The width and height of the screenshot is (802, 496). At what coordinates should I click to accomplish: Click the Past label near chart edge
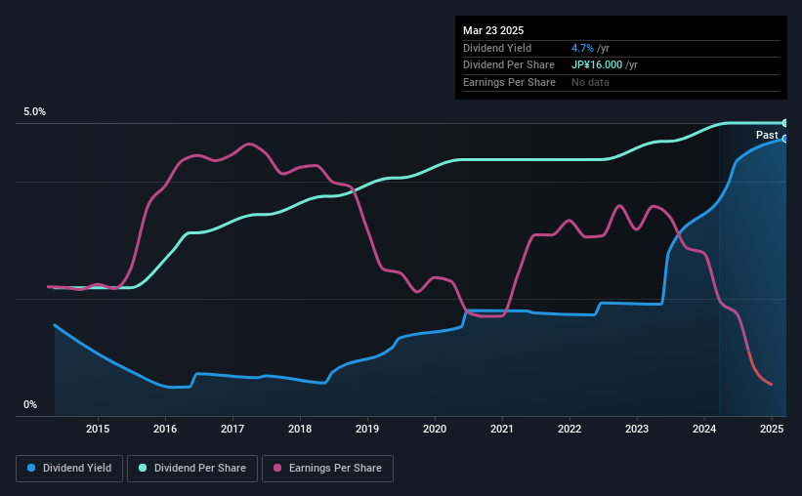click(767, 135)
